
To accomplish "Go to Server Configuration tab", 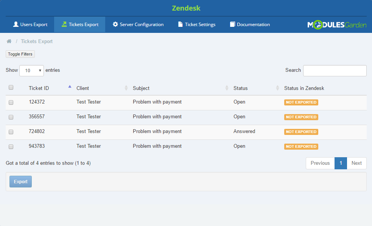I will [x=138, y=25].
